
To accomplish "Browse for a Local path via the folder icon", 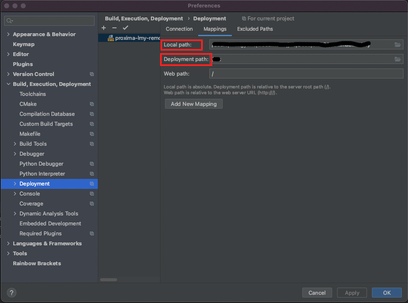I will pos(398,44).
